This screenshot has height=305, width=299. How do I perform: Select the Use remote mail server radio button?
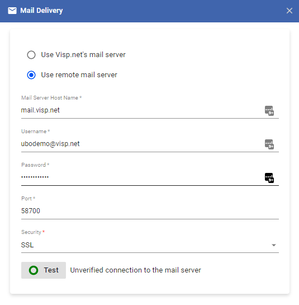(31, 75)
